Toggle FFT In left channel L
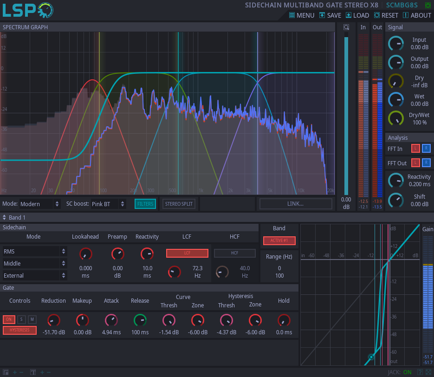434x377 pixels. 415,149
